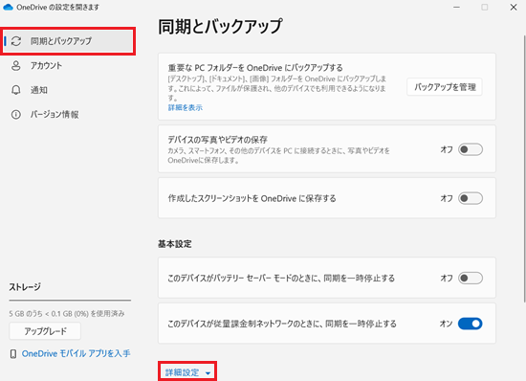Show the バージョン情報 page
Viewport: 526px width, 381px height.
coord(68,115)
